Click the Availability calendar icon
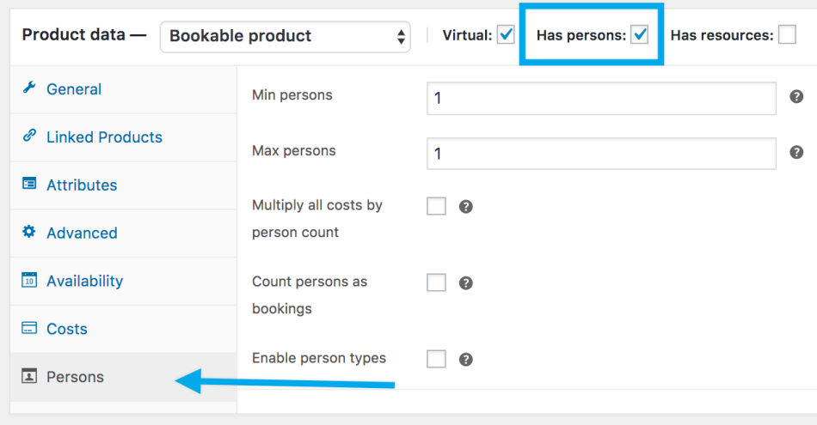This screenshot has width=817, height=425. (x=29, y=280)
